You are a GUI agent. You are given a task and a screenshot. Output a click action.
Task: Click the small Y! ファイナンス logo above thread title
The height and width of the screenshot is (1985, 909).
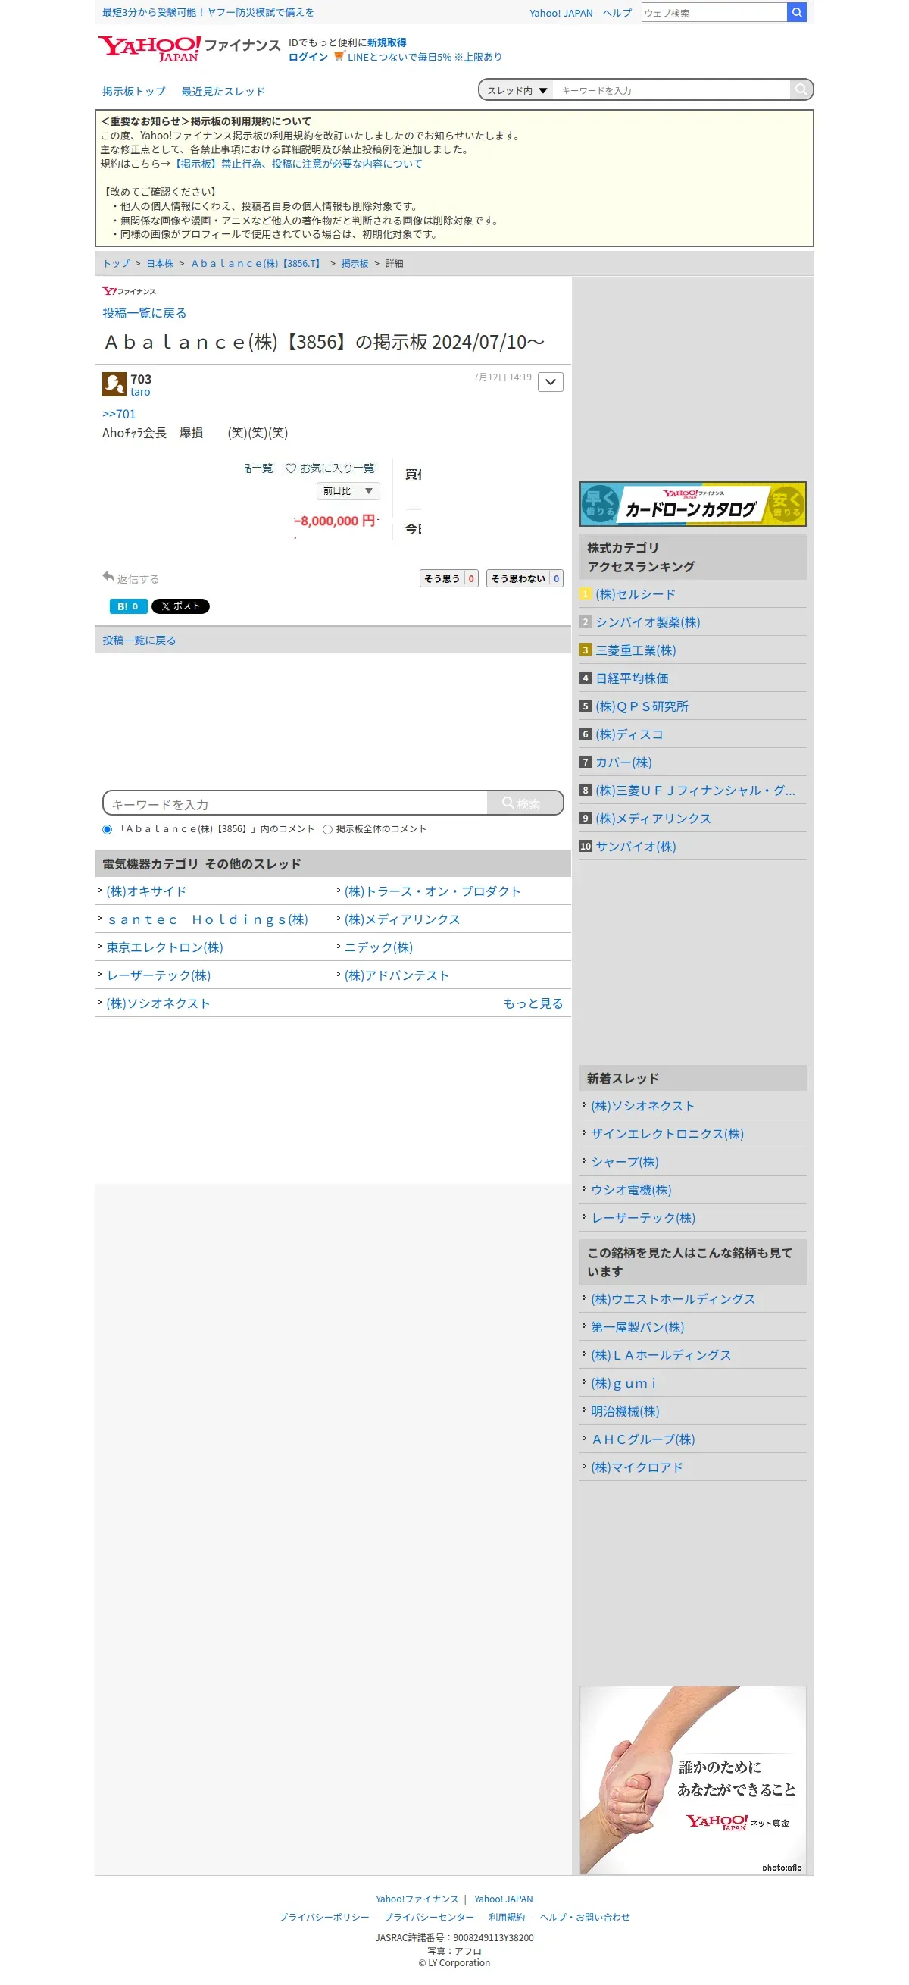point(130,291)
